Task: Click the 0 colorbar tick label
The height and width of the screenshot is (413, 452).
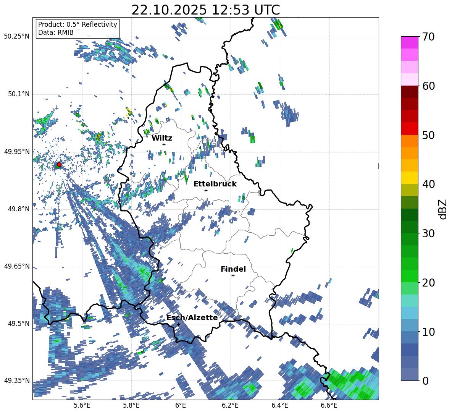Action: (x=425, y=381)
